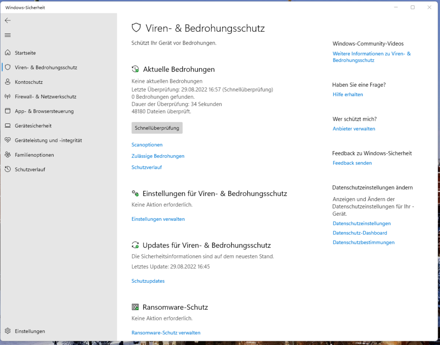Click 'Dauer der Überprüfung: 34 Sekunden' text

pos(177,104)
